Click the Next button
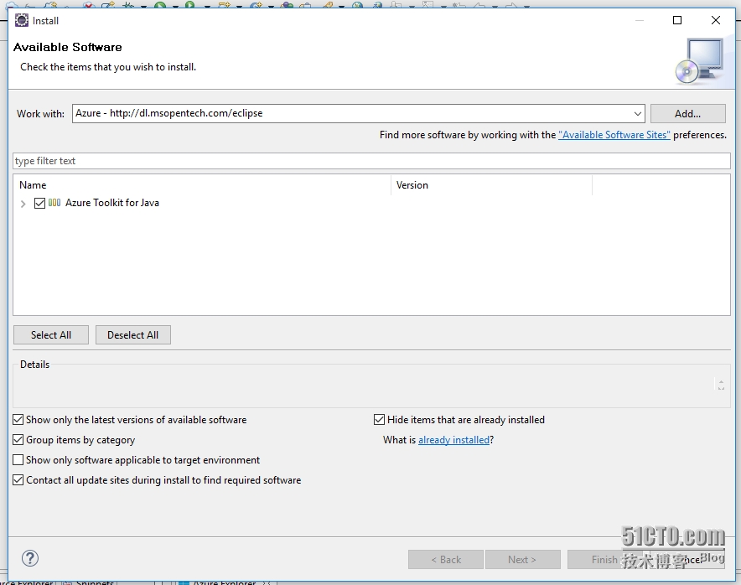741x585 pixels. tap(522, 560)
